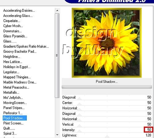Select the Accelerating Glass filter

(x=18, y=16)
